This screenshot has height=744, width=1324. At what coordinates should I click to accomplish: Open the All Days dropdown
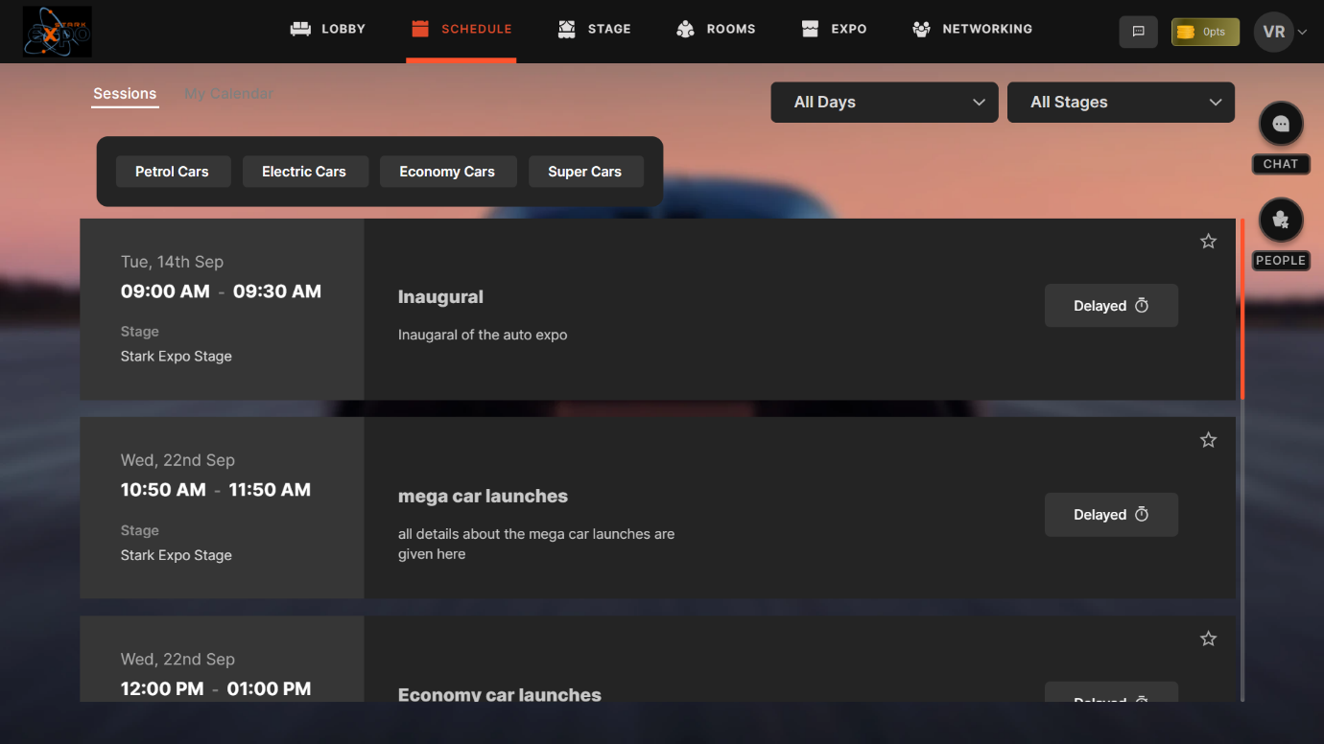(885, 103)
